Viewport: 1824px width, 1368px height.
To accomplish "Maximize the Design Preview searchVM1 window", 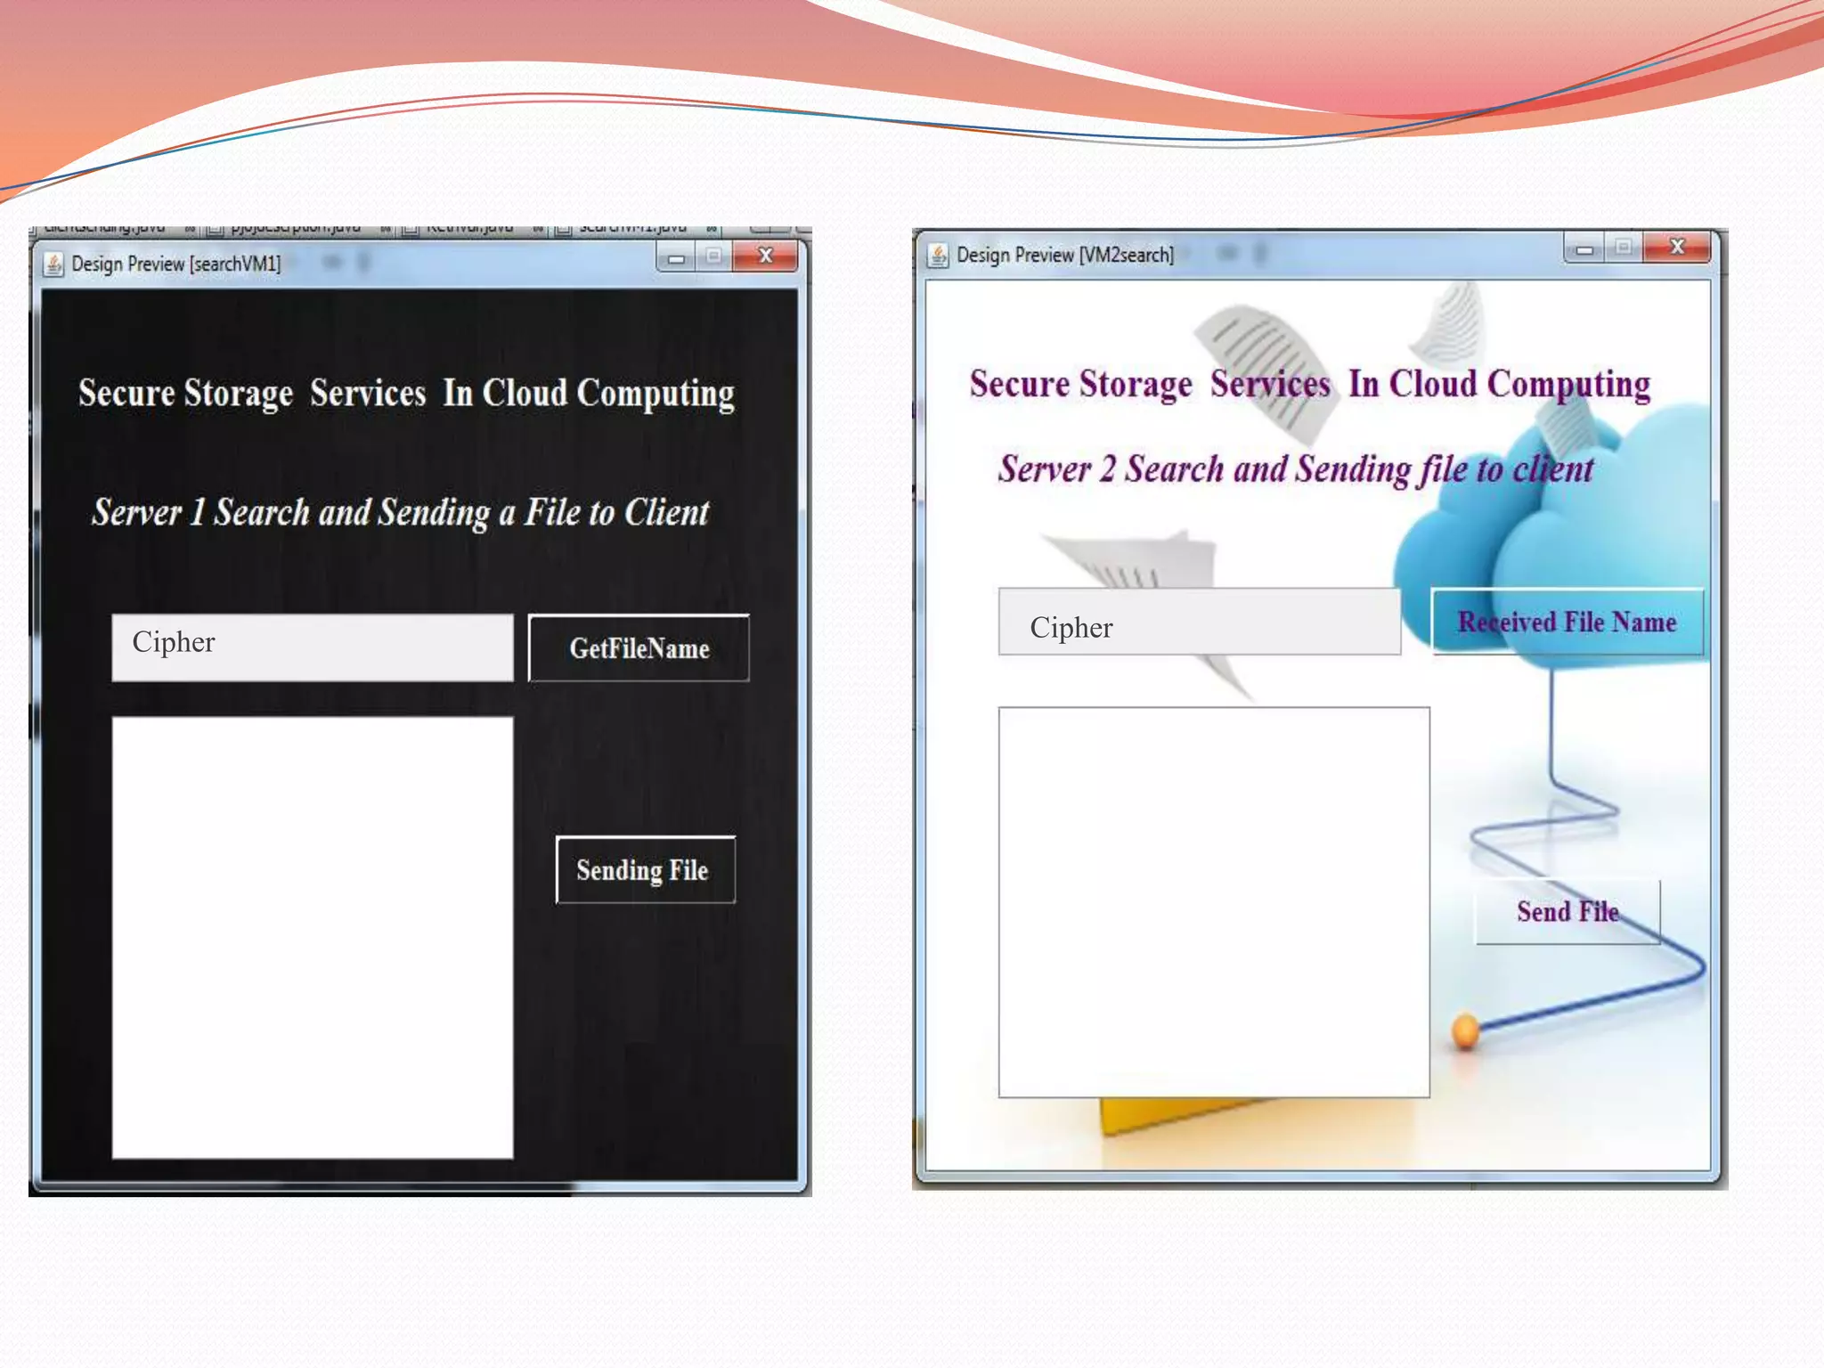I will 714,256.
